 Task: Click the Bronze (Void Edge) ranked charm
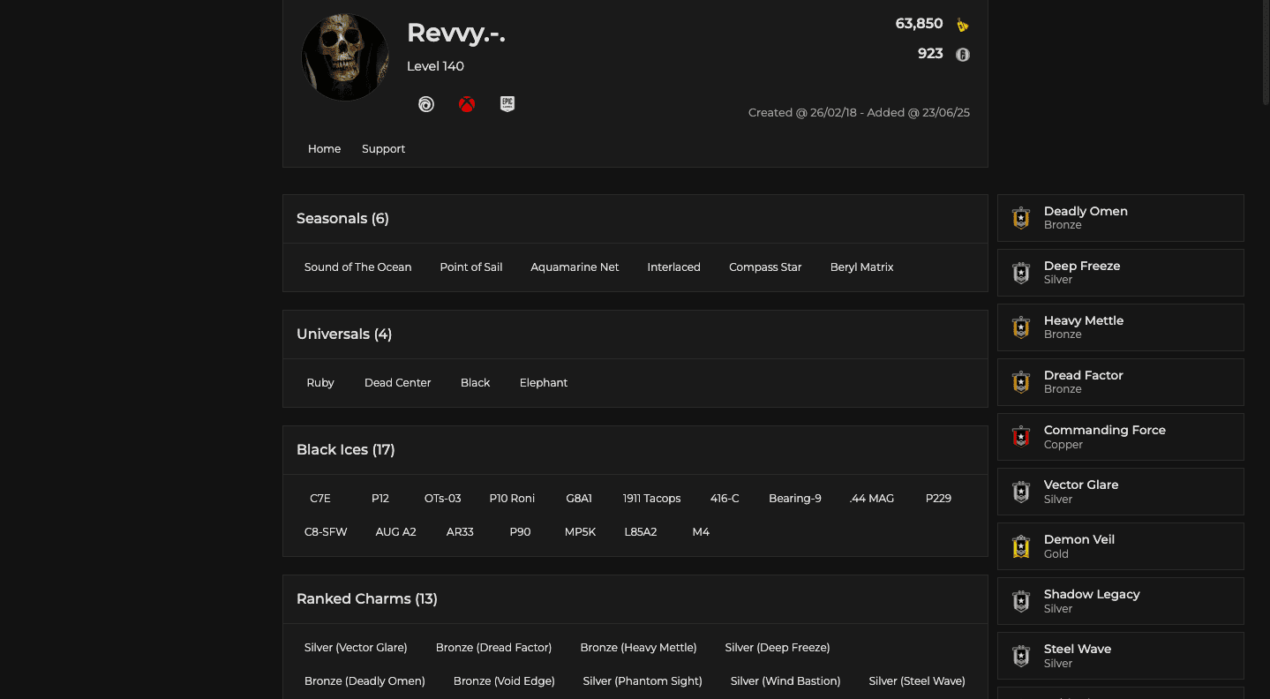504,680
